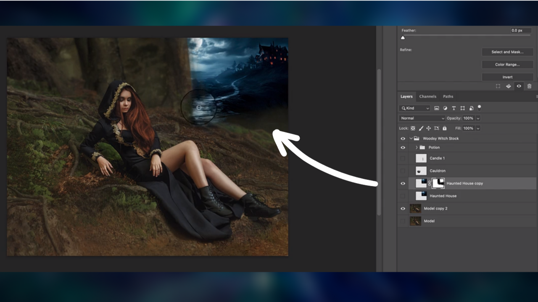The width and height of the screenshot is (538, 302).
Task: Click the Opacity value field
Action: [469, 118]
